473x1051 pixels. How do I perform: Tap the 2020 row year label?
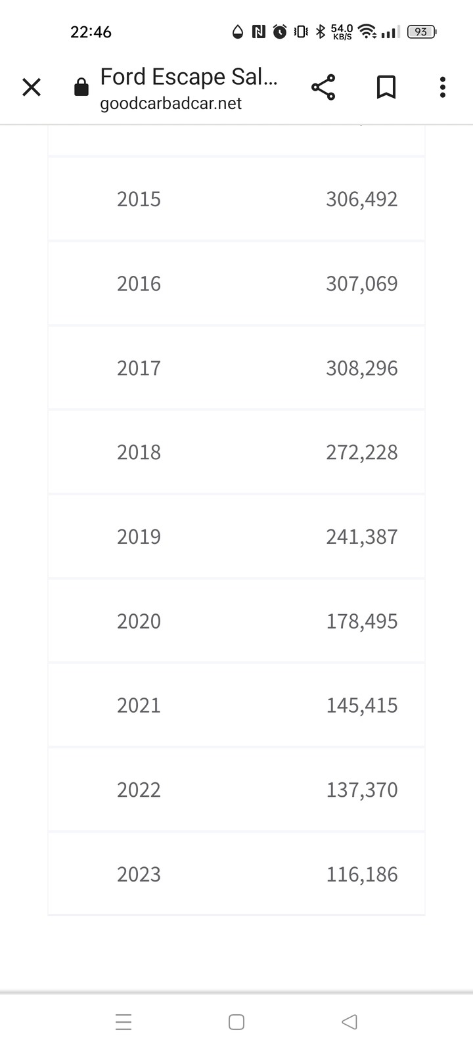coord(139,621)
